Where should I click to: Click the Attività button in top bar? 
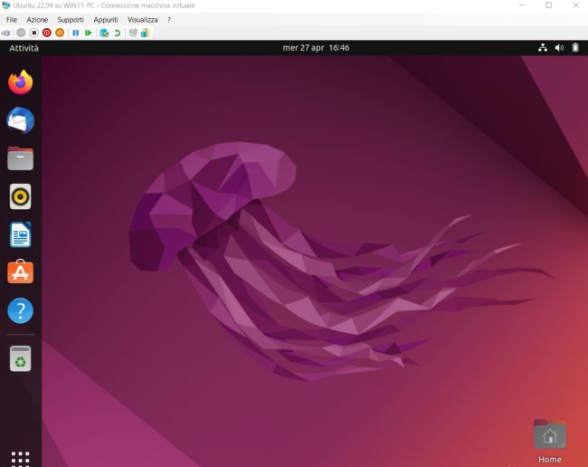click(x=24, y=48)
